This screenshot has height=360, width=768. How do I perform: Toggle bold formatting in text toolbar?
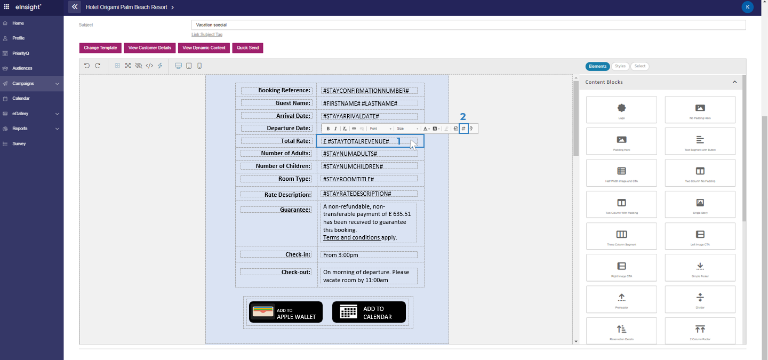click(328, 129)
